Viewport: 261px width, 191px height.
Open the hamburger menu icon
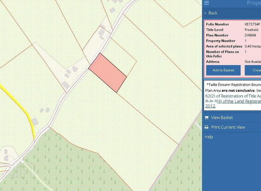pyautogui.click(x=206, y=3)
